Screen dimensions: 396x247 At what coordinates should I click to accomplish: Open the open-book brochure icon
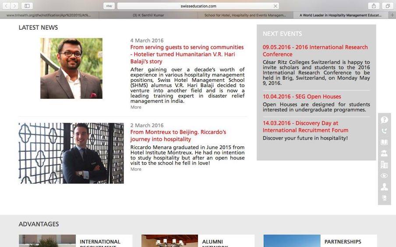pos(384,142)
